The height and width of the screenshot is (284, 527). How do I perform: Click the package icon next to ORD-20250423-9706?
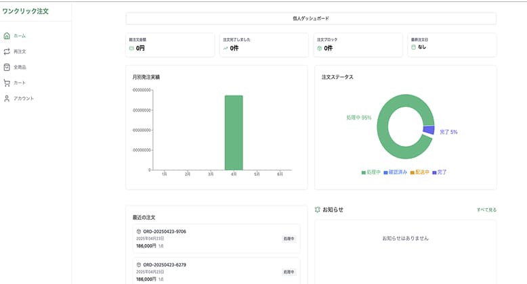[139, 231]
